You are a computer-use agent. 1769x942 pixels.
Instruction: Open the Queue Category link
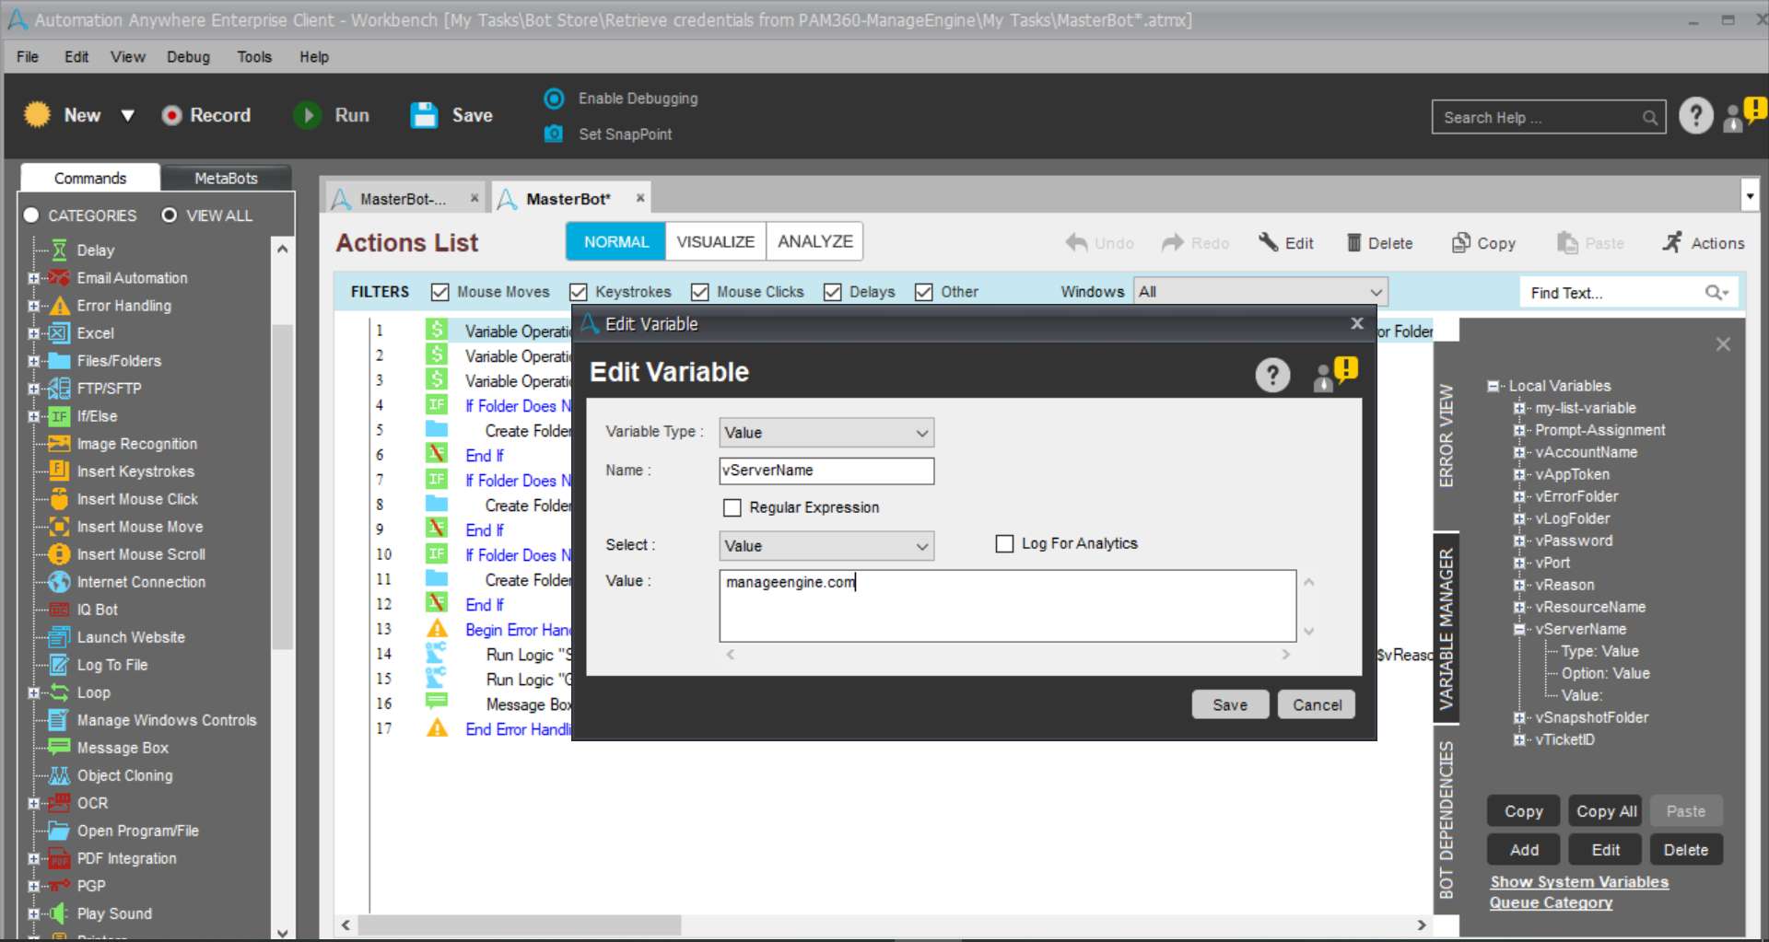click(1551, 902)
